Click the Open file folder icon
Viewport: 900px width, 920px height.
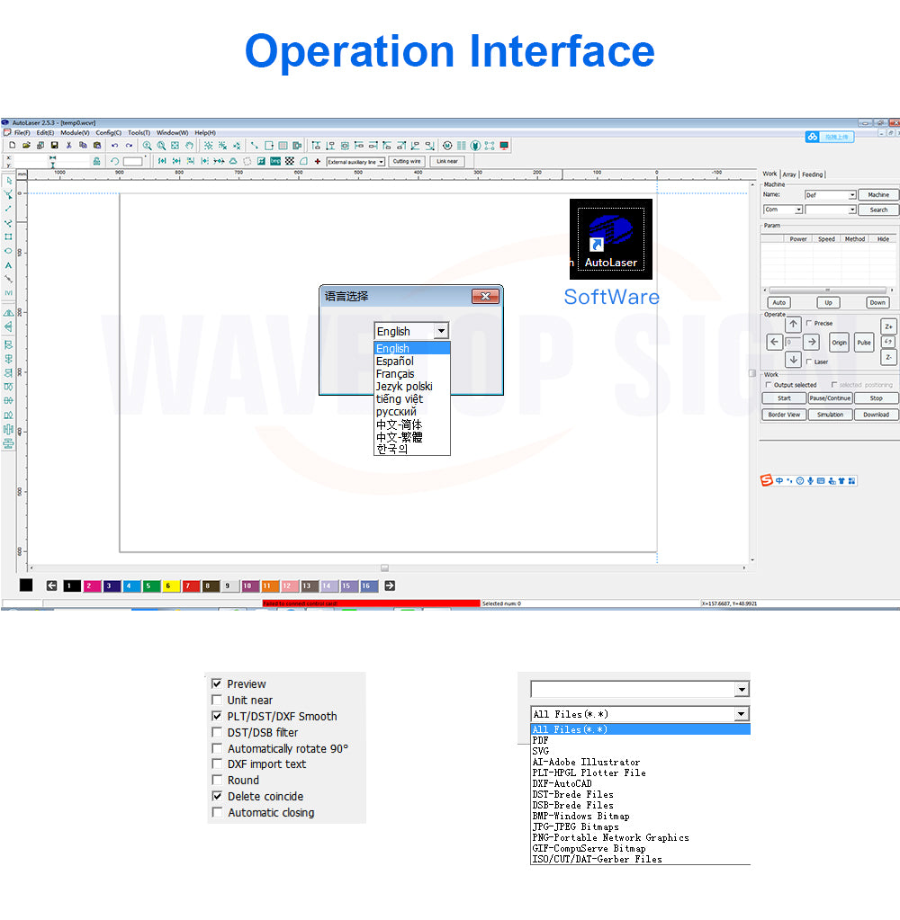click(x=26, y=146)
